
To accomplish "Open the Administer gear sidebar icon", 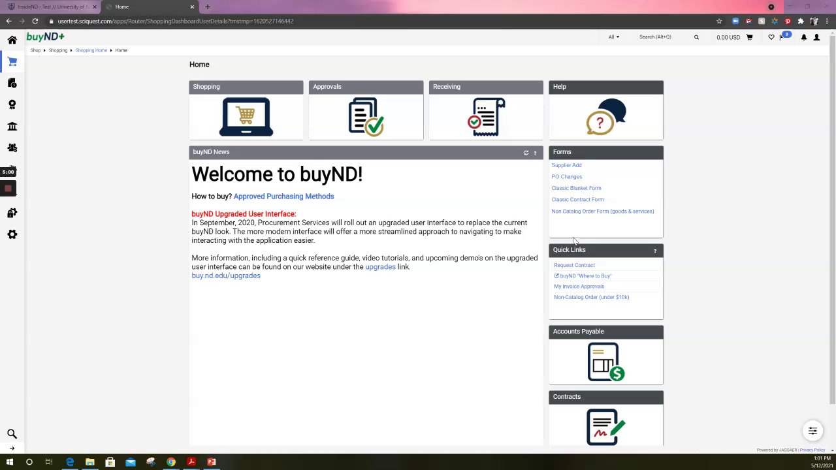I will tap(12, 234).
